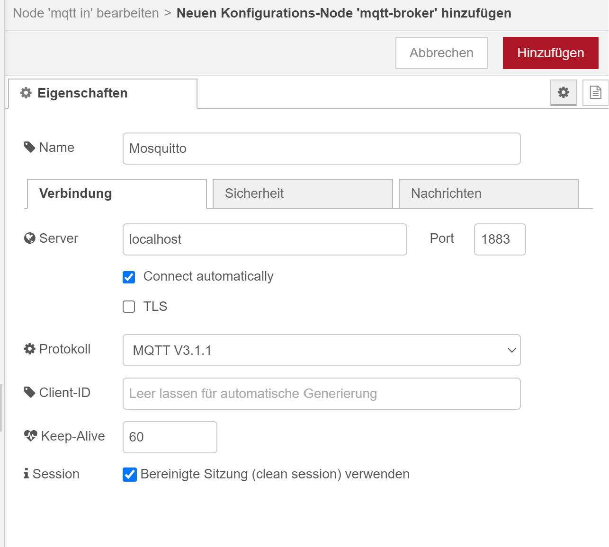This screenshot has width=609, height=547.
Task: Open the Protokoll MQTT version dropdown
Action: click(x=322, y=350)
